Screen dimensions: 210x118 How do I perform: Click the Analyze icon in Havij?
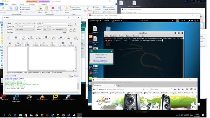(70, 25)
